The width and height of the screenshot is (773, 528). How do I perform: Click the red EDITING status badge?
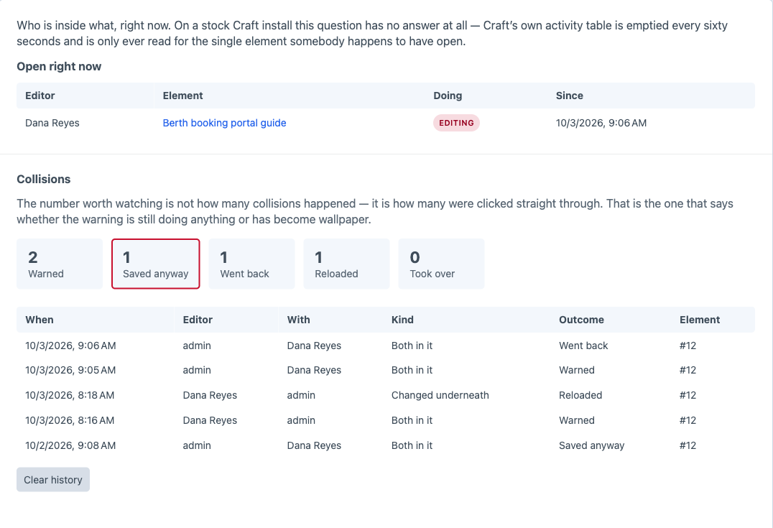coord(456,123)
